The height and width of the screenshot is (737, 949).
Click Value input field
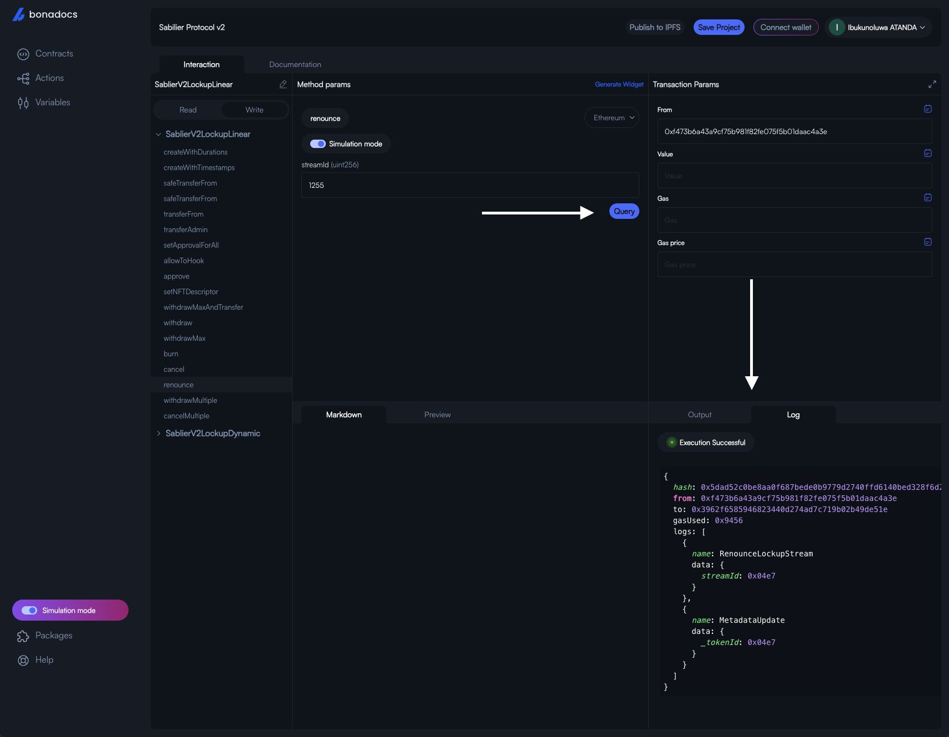pos(794,176)
